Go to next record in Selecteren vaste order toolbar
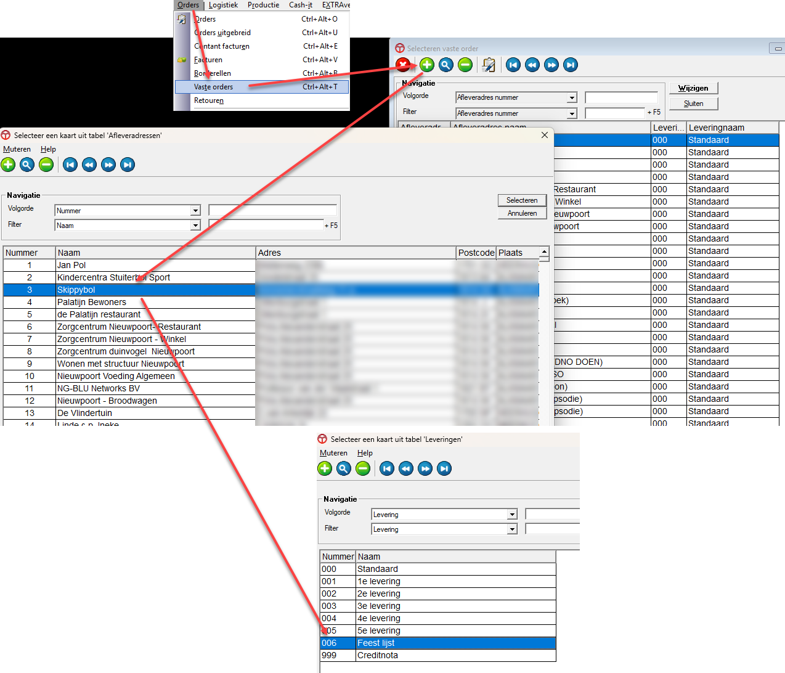 (x=551, y=65)
